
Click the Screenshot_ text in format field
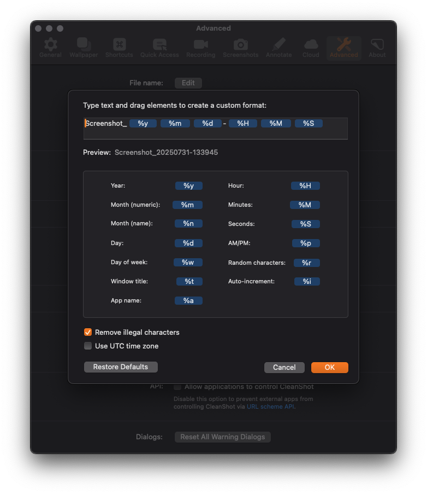click(x=106, y=124)
